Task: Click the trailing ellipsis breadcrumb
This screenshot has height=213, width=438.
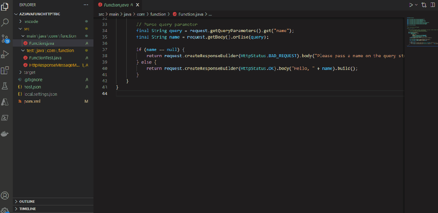Action: [x=210, y=14]
